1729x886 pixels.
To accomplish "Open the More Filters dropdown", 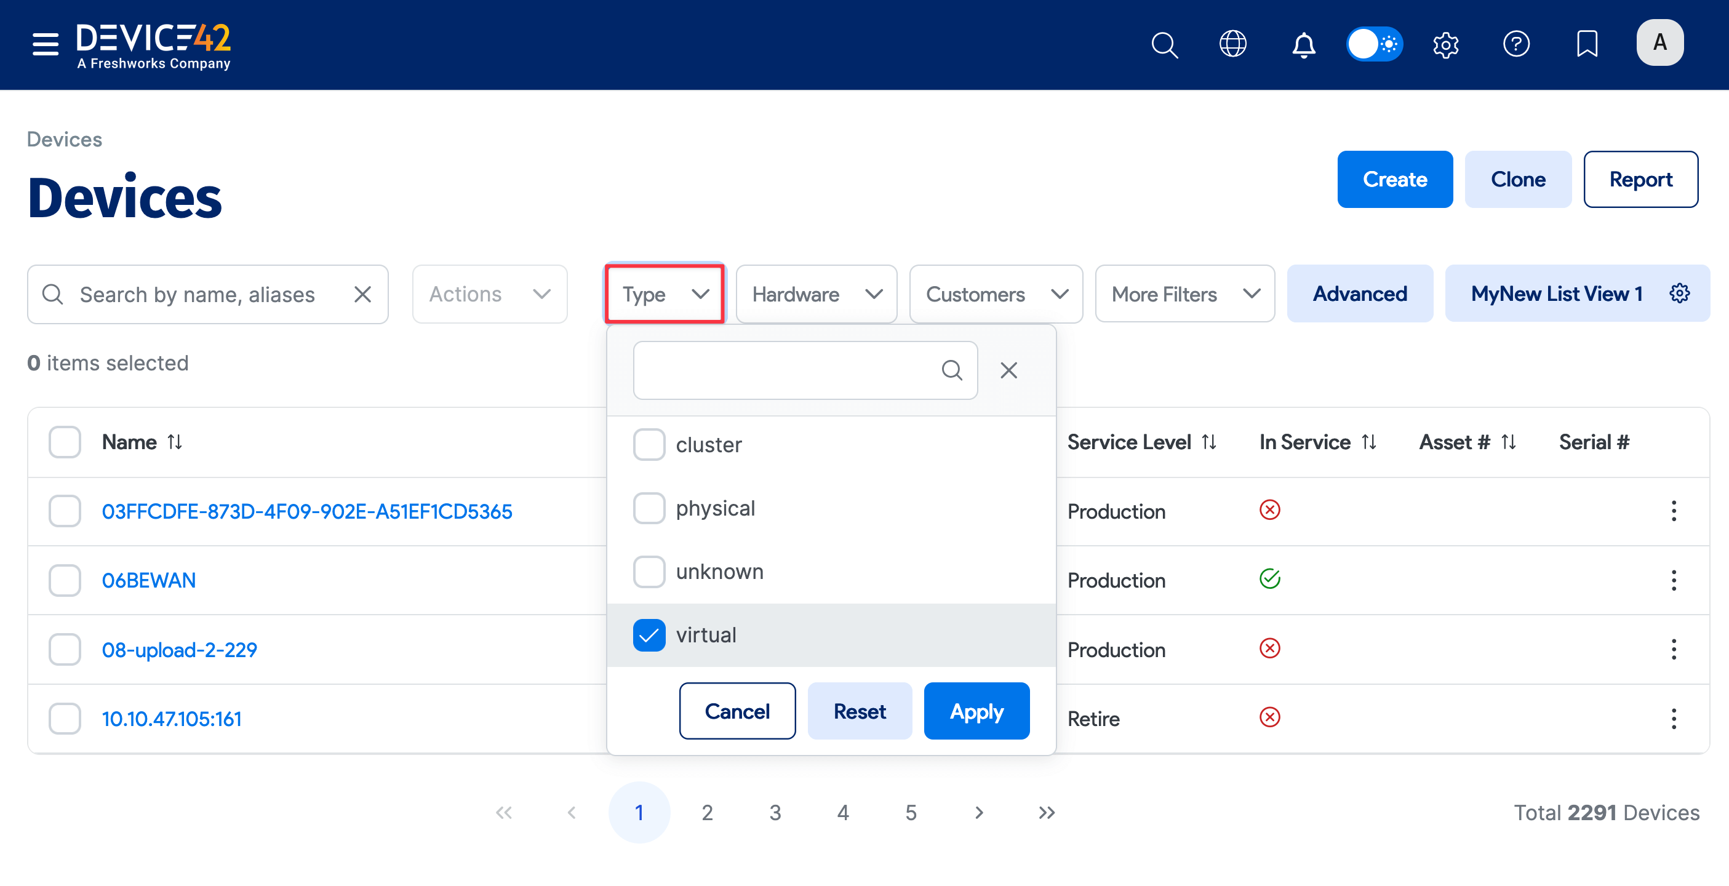I will tap(1184, 294).
